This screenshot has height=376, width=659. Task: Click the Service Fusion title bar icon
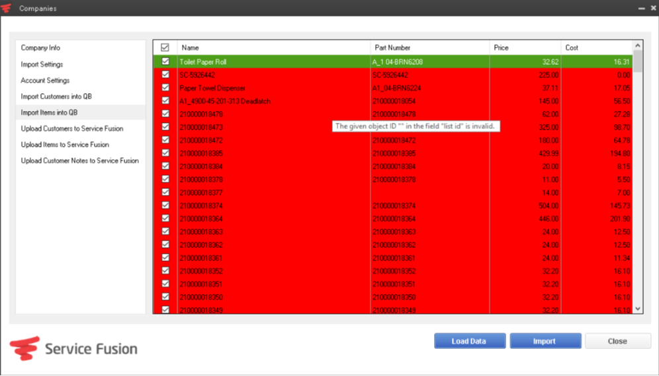(x=6, y=8)
